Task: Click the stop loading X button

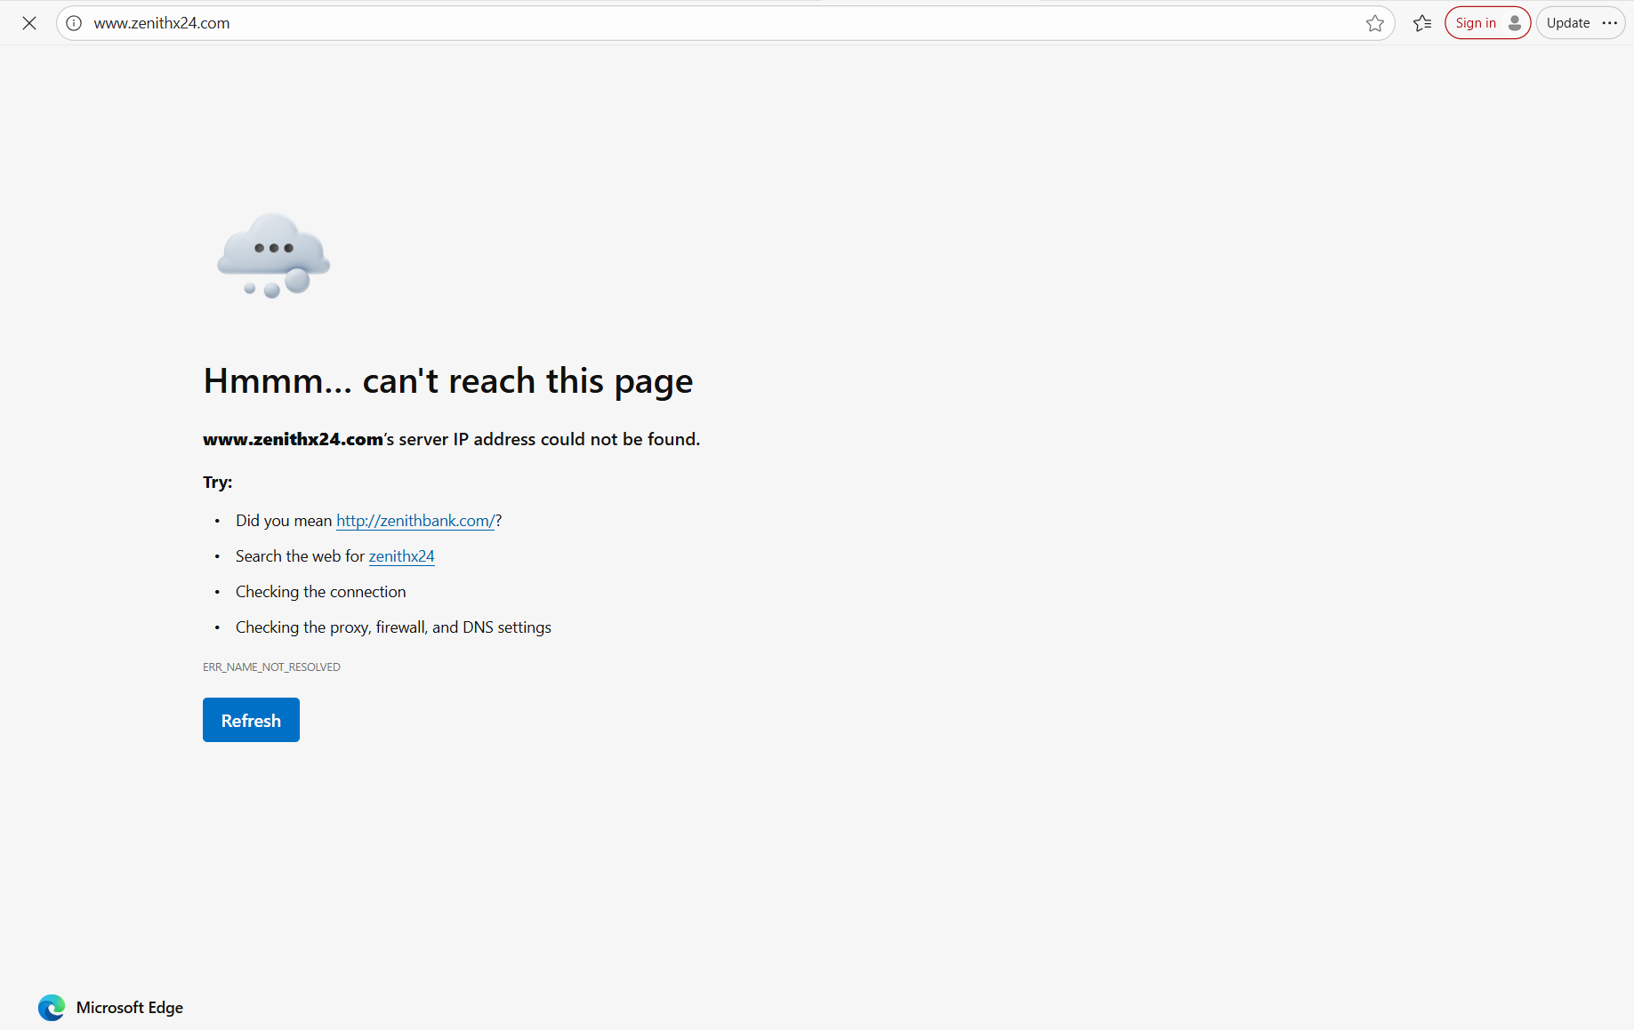Action: tap(29, 23)
